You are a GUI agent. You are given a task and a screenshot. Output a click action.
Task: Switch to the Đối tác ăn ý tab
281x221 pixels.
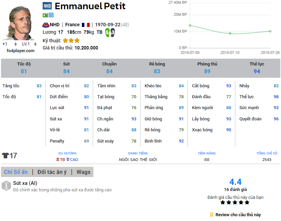[x=52, y=172]
